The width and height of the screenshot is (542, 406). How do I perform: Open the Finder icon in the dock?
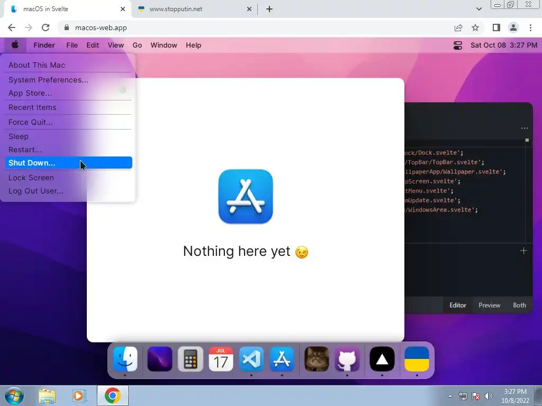[125, 359]
